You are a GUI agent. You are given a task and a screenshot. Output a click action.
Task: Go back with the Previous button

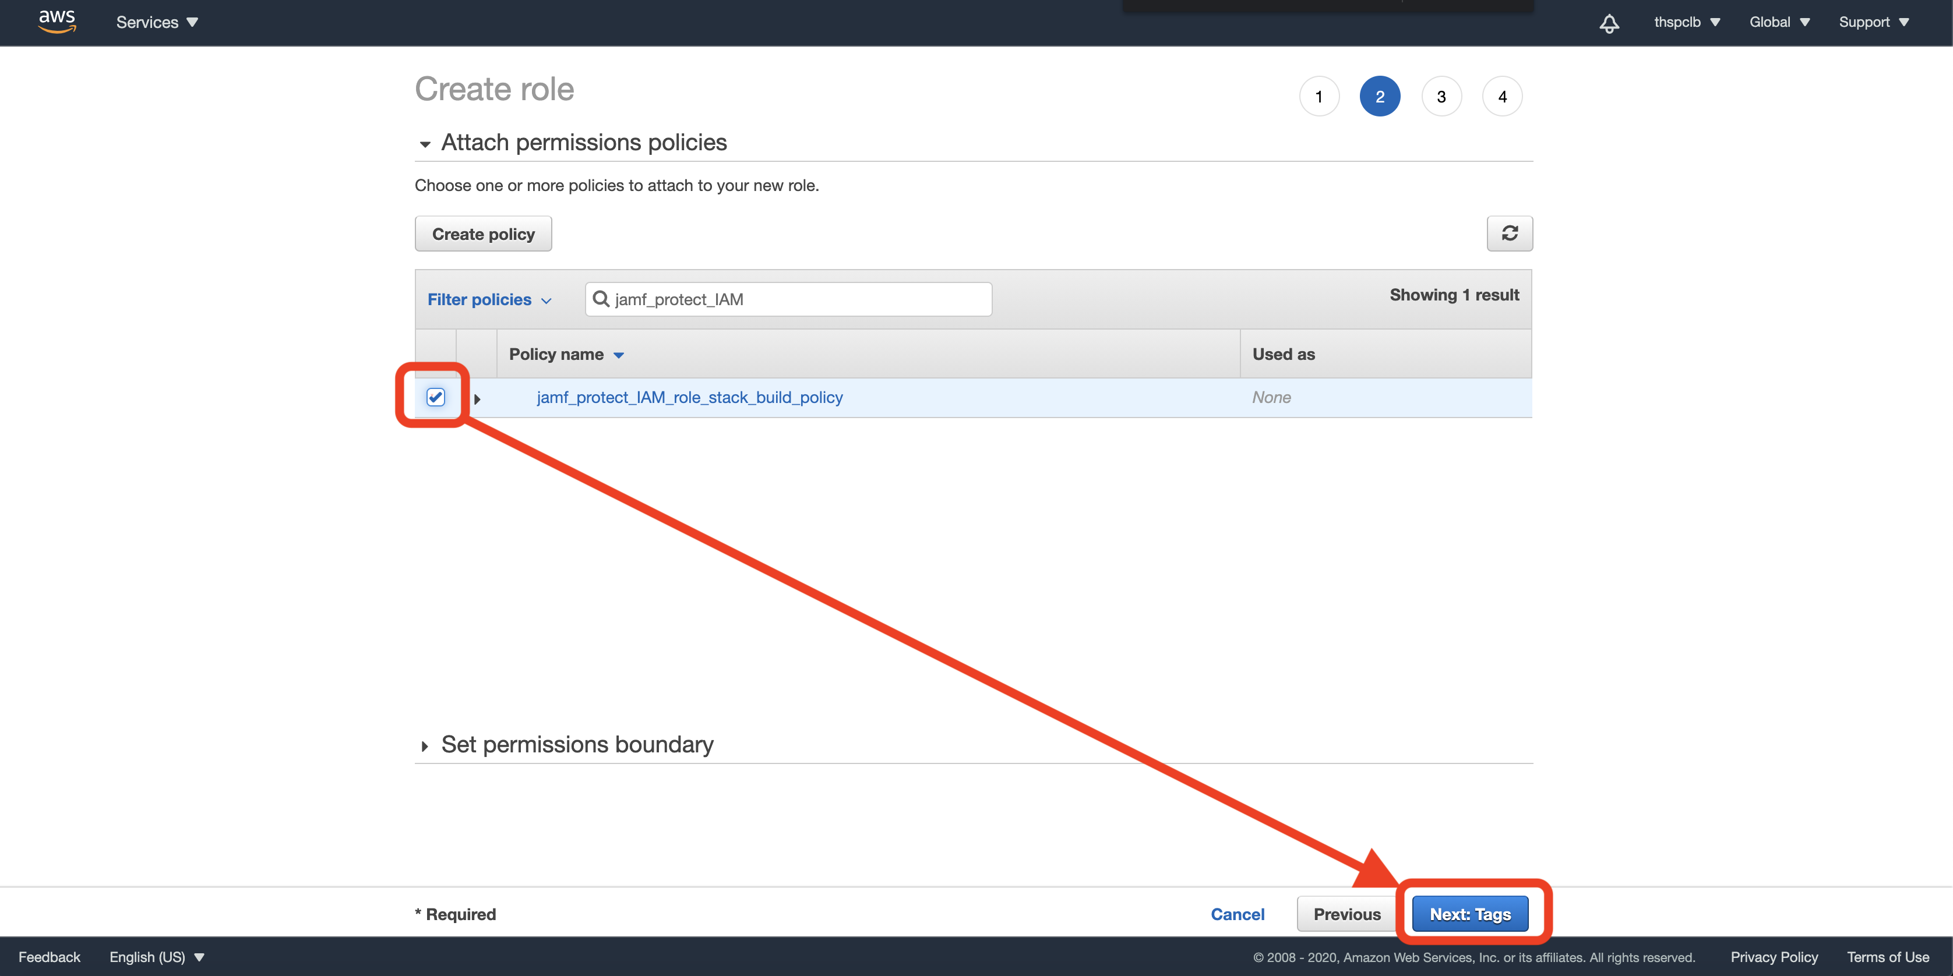click(x=1346, y=913)
